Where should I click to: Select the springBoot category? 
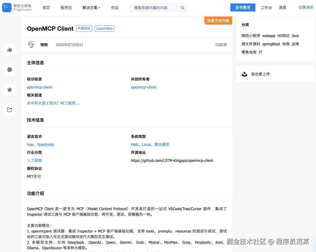pos(271,44)
